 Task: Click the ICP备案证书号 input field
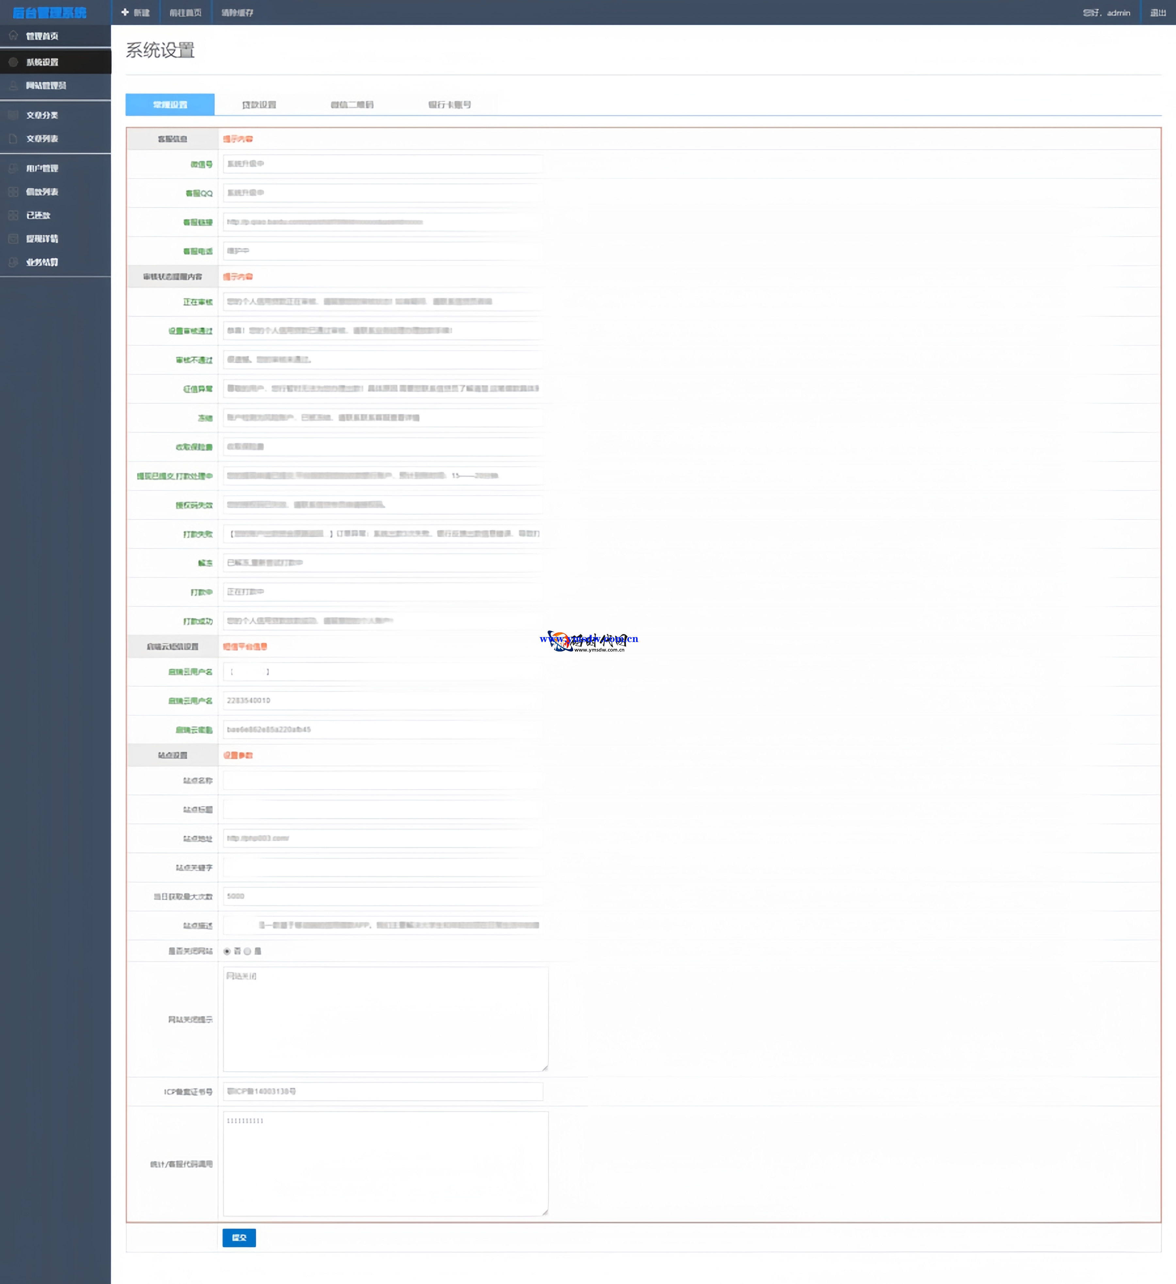(x=382, y=1091)
